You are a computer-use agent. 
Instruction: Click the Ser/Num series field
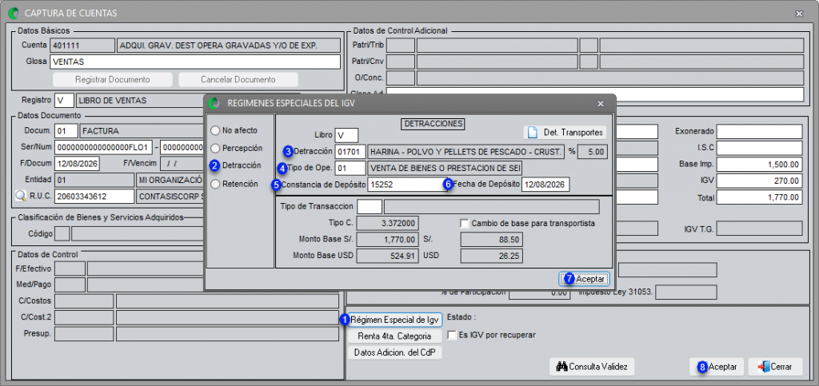click(105, 147)
